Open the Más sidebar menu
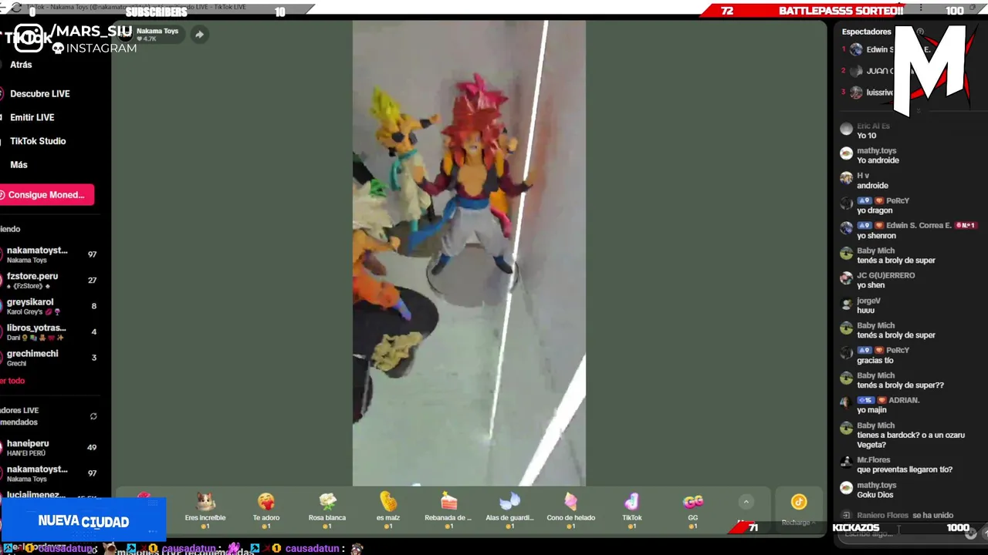The image size is (988, 555). [19, 165]
